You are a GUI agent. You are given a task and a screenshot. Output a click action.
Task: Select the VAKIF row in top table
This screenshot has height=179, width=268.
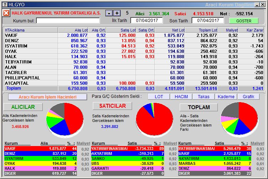tap(134, 35)
